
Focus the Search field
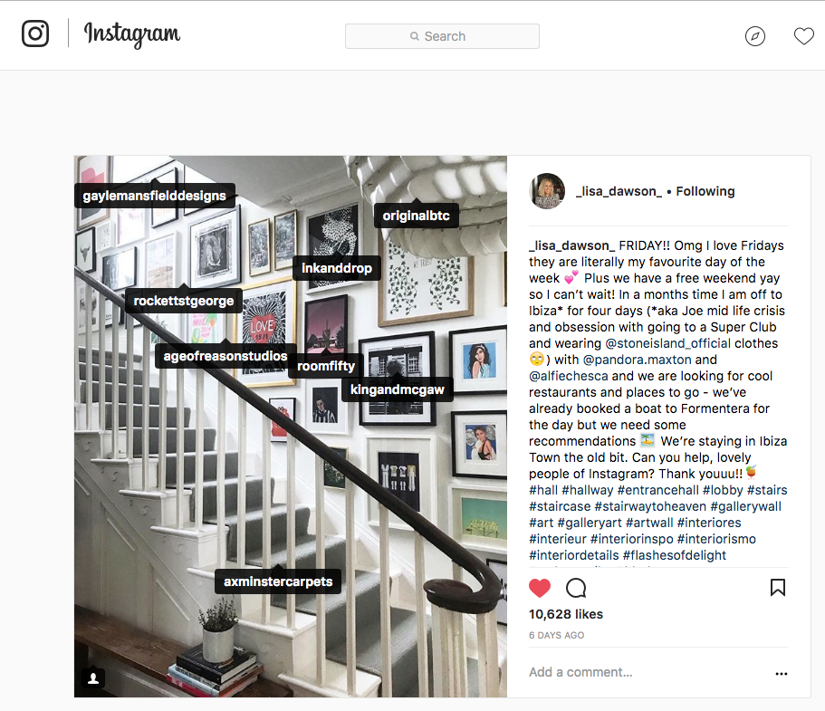(x=442, y=36)
